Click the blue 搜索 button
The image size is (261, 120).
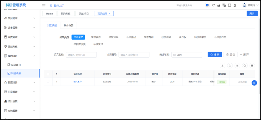[x=215, y=55]
